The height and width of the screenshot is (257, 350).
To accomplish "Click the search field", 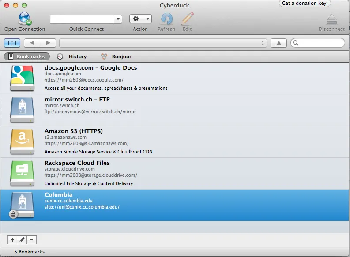I will [x=318, y=43].
